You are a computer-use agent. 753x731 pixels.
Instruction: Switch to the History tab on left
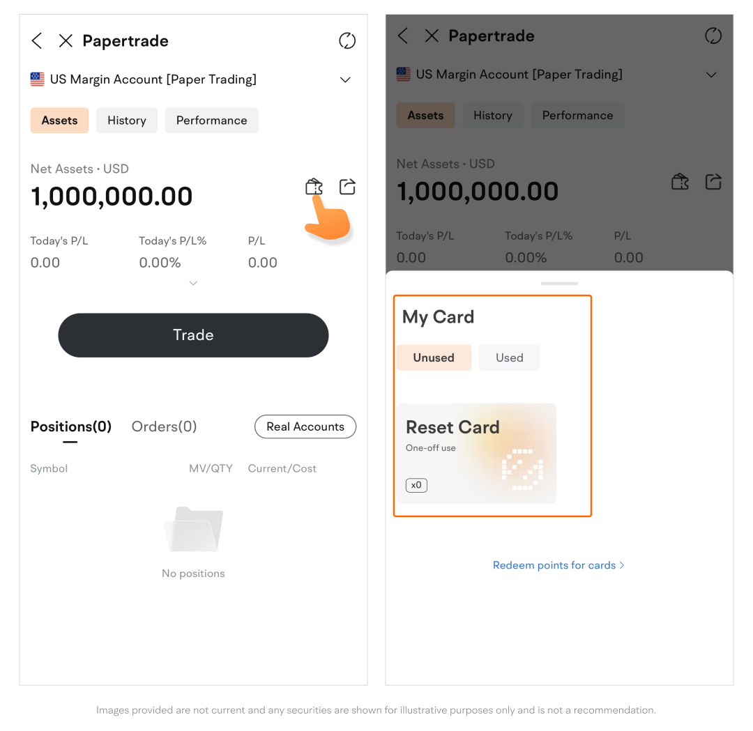[126, 121]
